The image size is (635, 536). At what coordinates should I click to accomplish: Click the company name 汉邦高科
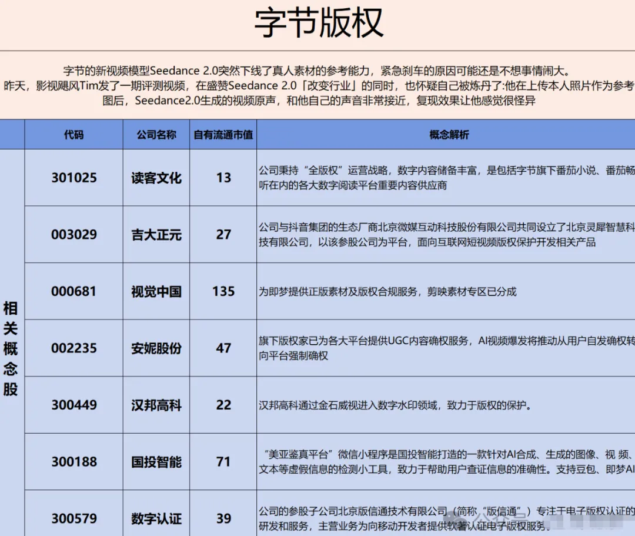tap(156, 405)
